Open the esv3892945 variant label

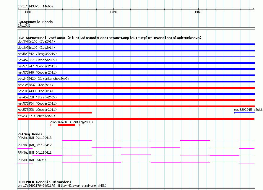(248, 110)
